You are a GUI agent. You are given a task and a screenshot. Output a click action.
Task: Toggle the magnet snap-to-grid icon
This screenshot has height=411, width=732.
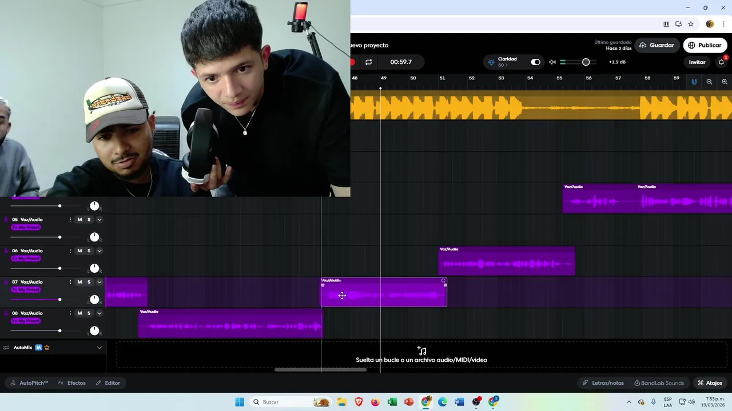coord(694,82)
